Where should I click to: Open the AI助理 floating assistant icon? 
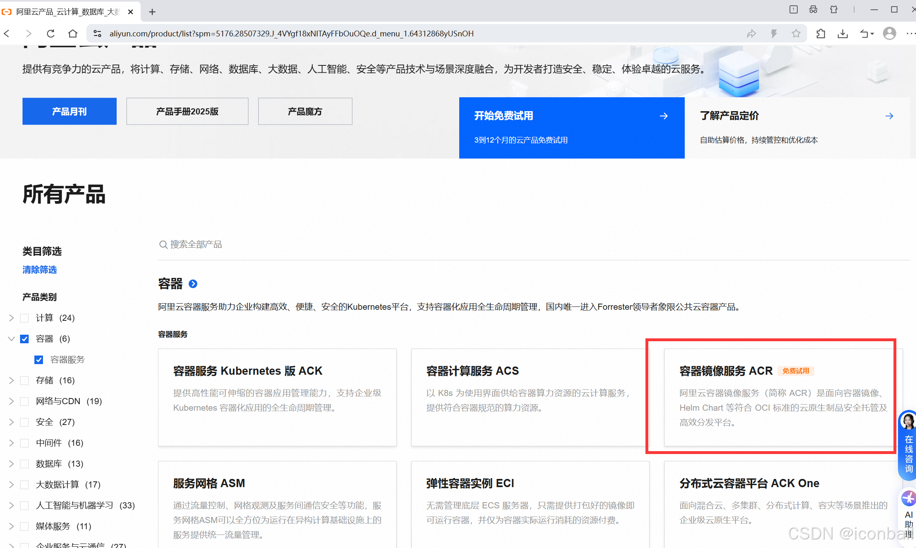point(909,499)
